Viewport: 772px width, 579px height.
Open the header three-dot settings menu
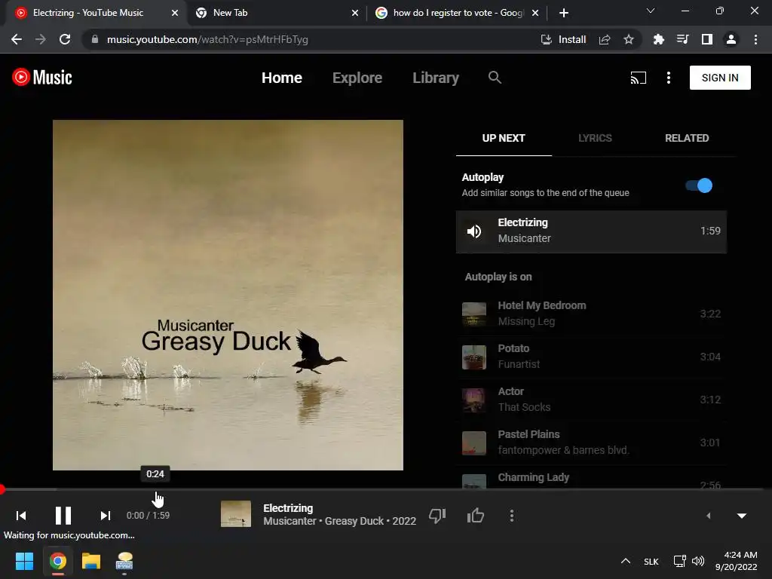click(668, 78)
